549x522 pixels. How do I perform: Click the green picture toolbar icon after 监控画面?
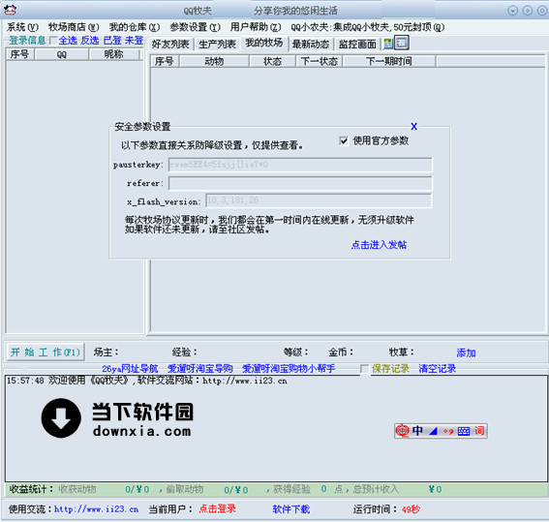pos(388,44)
